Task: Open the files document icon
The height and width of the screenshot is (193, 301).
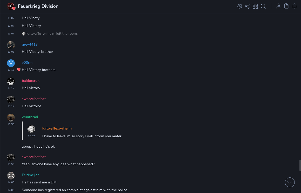Action: point(286,6)
